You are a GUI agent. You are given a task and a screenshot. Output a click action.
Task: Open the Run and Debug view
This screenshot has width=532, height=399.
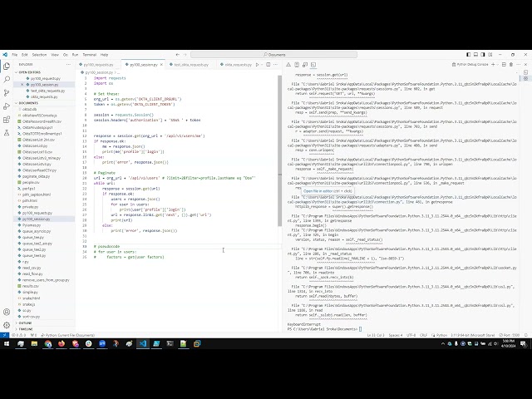coord(7,106)
